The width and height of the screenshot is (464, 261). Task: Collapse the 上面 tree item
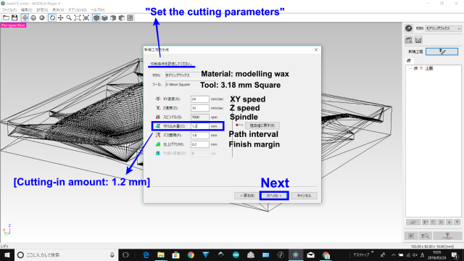point(411,68)
